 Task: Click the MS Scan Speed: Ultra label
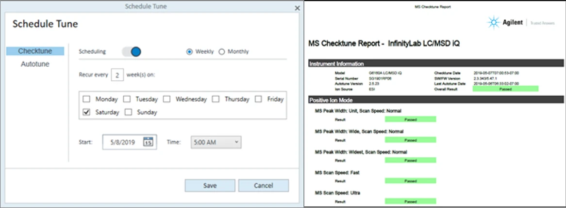click(x=337, y=193)
